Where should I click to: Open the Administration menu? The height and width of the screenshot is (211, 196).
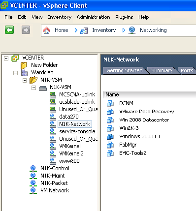[93, 17]
